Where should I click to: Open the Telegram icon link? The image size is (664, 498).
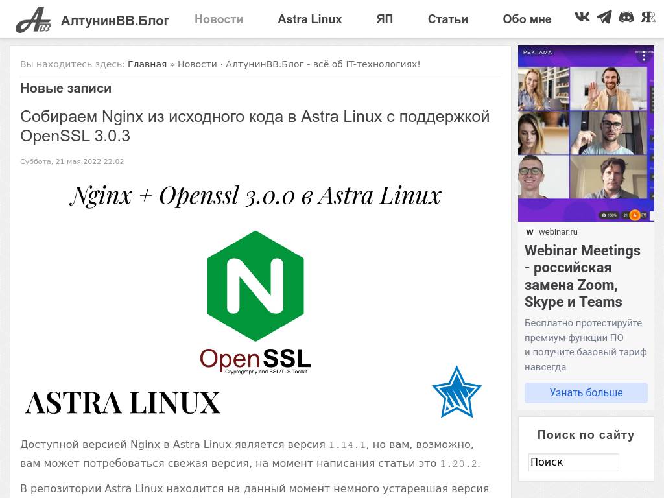pyautogui.click(x=604, y=17)
